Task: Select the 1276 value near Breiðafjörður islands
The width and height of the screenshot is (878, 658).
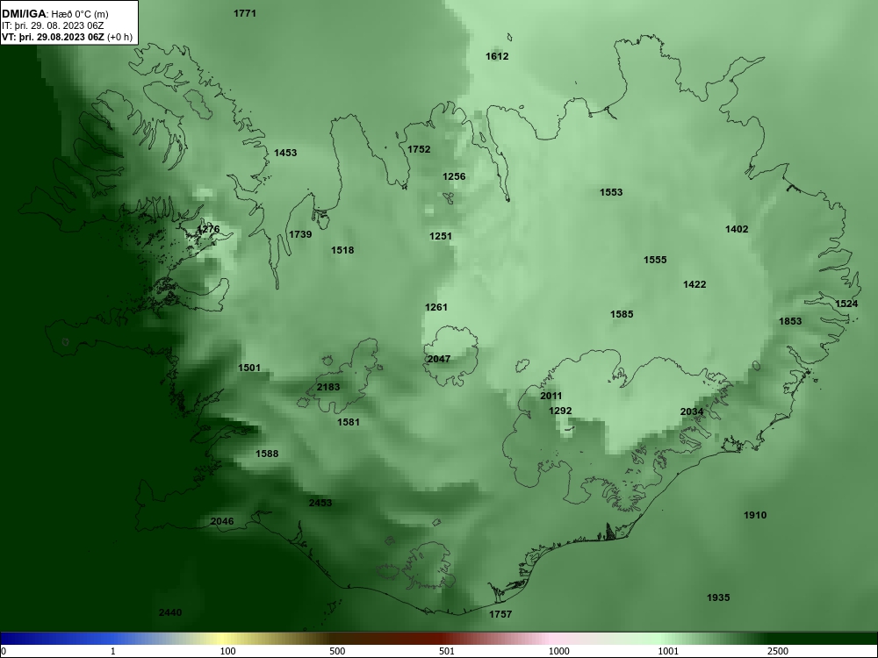Action: [208, 229]
